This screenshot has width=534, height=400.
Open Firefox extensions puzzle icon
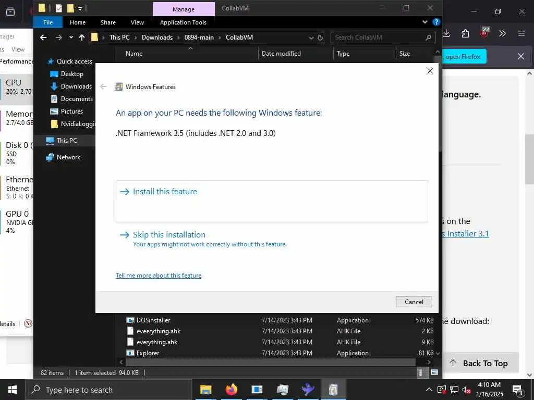coord(465,33)
